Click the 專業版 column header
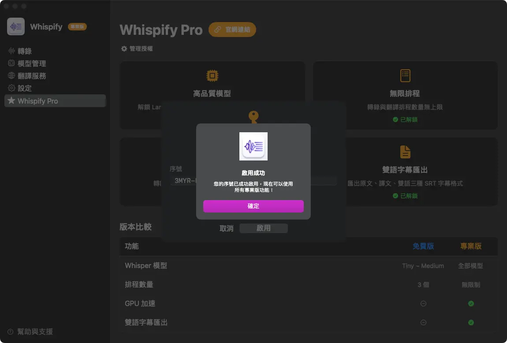Screen dimensions: 507x343 click(x=471, y=246)
